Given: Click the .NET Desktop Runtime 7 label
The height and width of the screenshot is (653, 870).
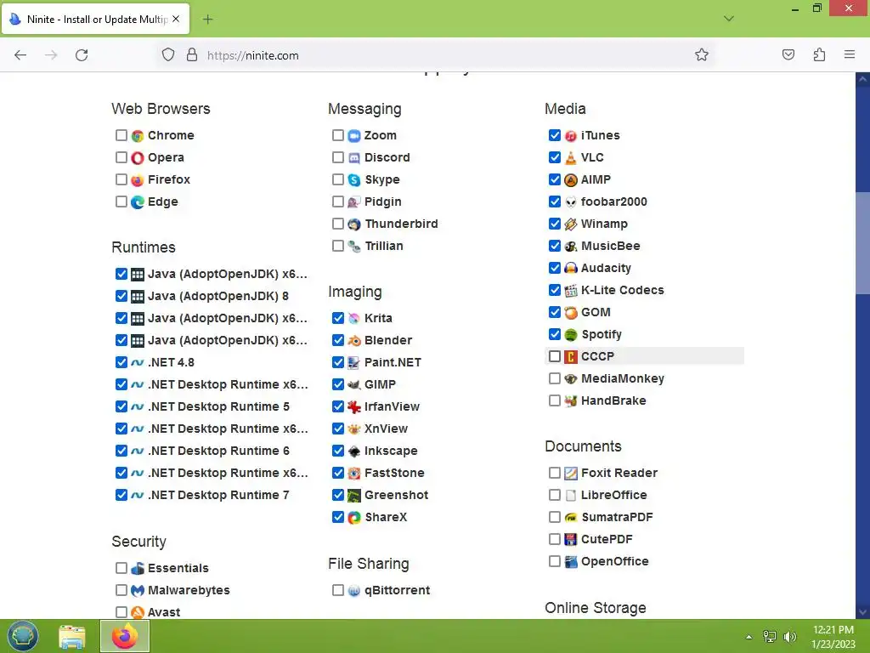Looking at the screenshot, I should pyautogui.click(x=218, y=495).
